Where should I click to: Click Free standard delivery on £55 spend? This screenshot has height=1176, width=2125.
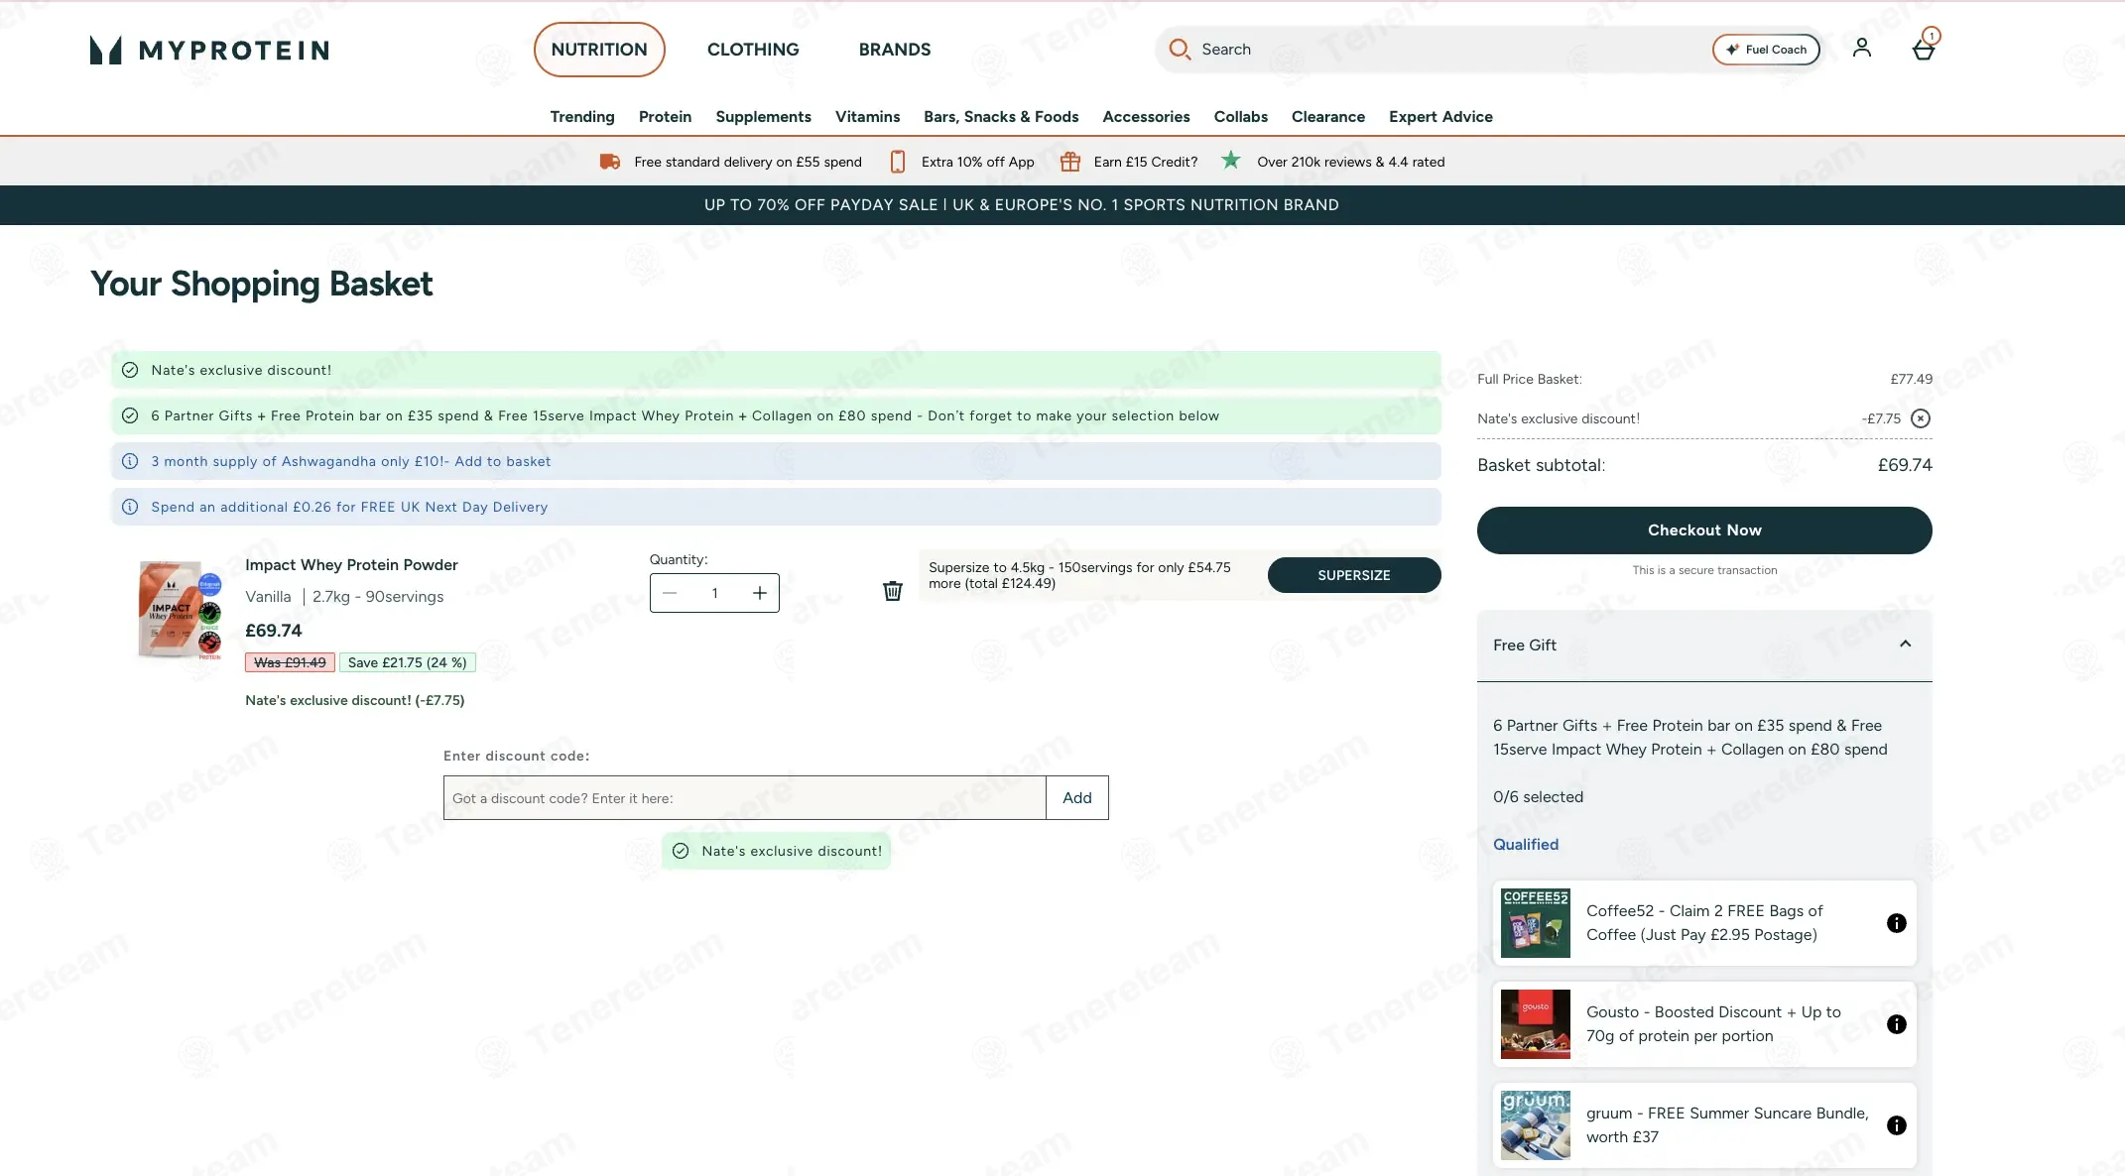click(748, 162)
